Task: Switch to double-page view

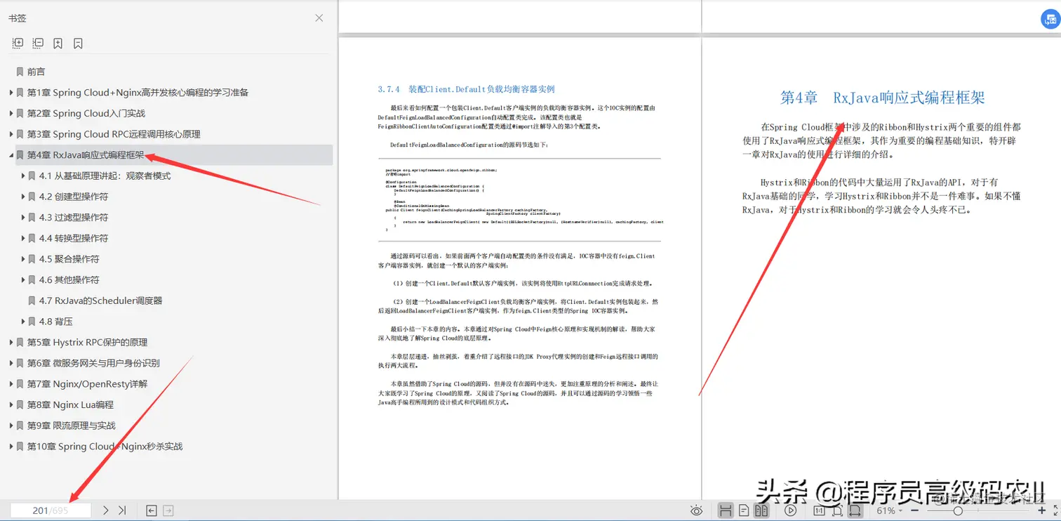Action: click(x=761, y=510)
